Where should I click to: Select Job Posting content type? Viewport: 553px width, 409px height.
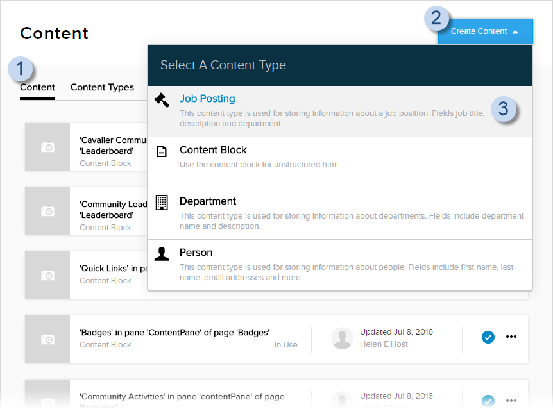tap(207, 99)
